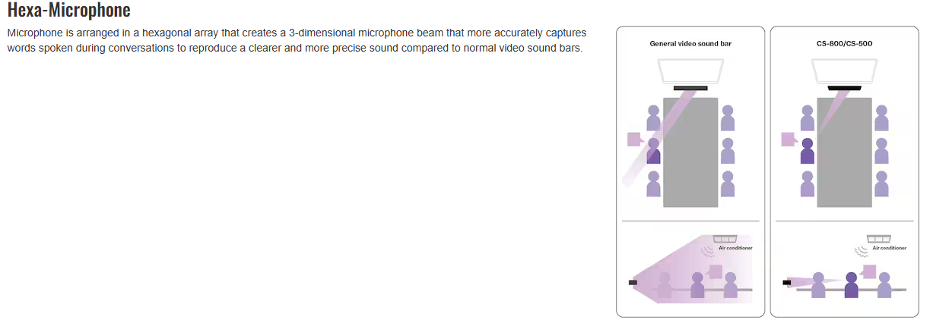Click the display screen in the General diagram
This screenshot has width=933, height=326.
pyautogui.click(x=690, y=71)
